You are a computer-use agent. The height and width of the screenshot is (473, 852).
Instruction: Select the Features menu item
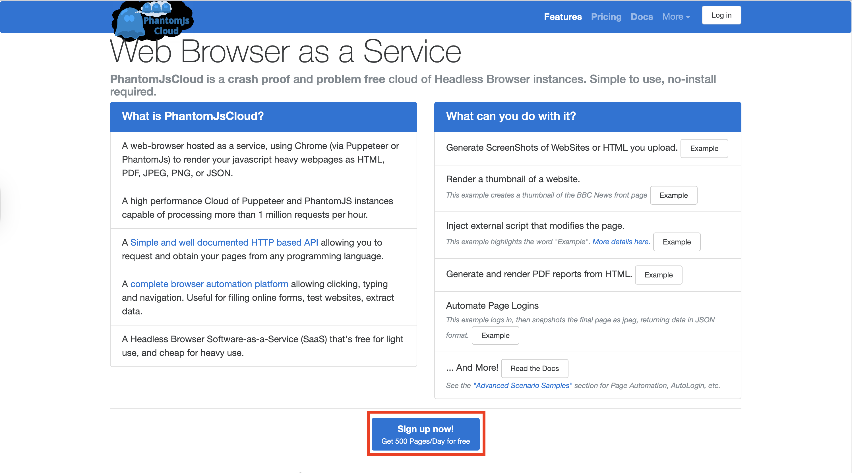click(x=563, y=16)
